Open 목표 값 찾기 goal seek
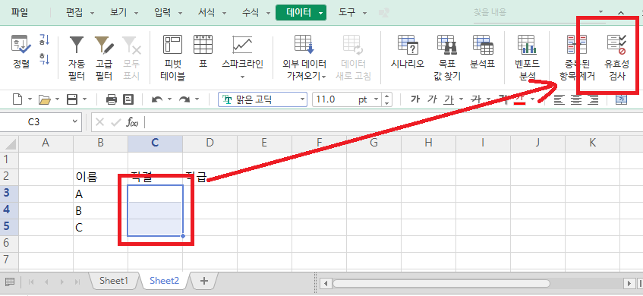Image resolution: width=643 pixels, height=296 pixels. (x=447, y=58)
